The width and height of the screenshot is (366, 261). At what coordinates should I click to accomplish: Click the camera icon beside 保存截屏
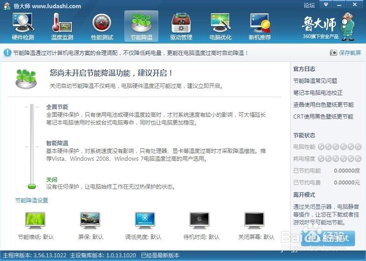tap(333, 53)
